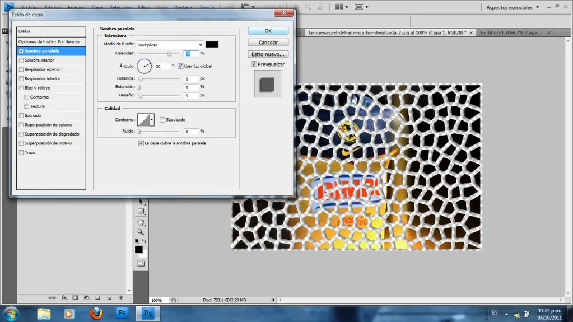Create new adjustment layer icon
This screenshot has height=322, width=573.
click(87, 298)
